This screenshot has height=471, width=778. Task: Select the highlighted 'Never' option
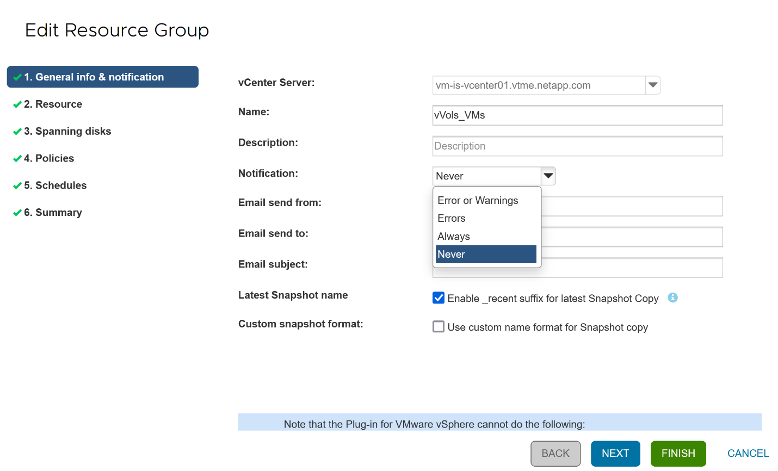(485, 255)
